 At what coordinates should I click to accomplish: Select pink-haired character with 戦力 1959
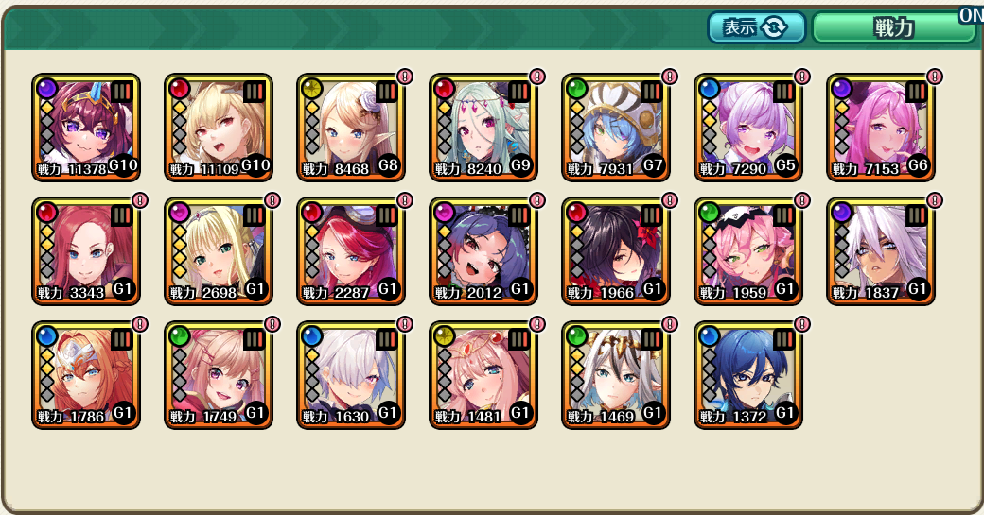748,251
